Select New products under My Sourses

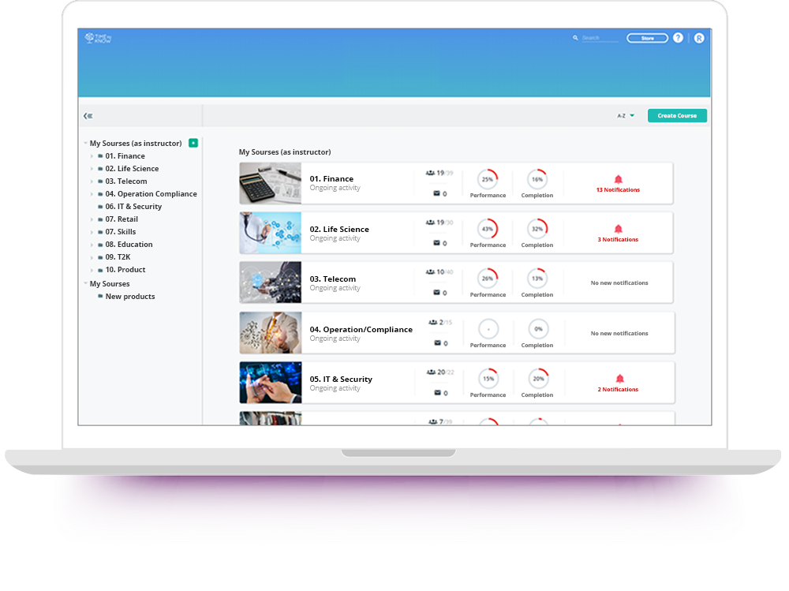[x=129, y=296]
